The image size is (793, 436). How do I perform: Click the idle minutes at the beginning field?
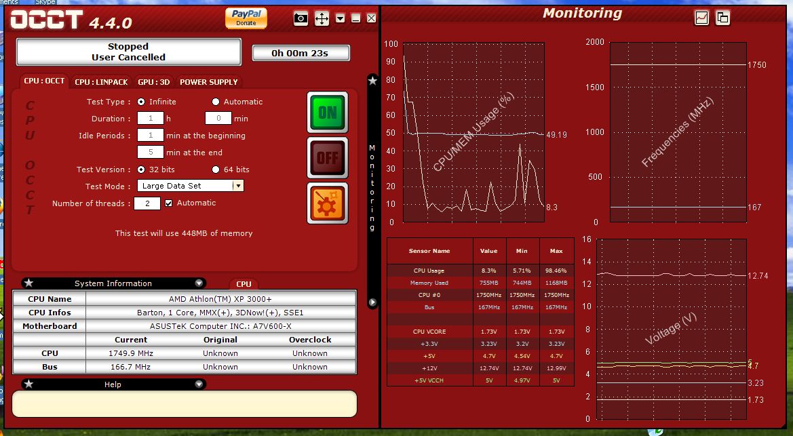pyautogui.click(x=150, y=136)
